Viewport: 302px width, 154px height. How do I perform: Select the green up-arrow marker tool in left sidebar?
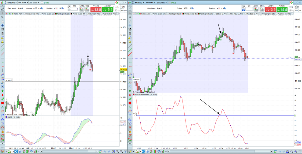click(3, 91)
